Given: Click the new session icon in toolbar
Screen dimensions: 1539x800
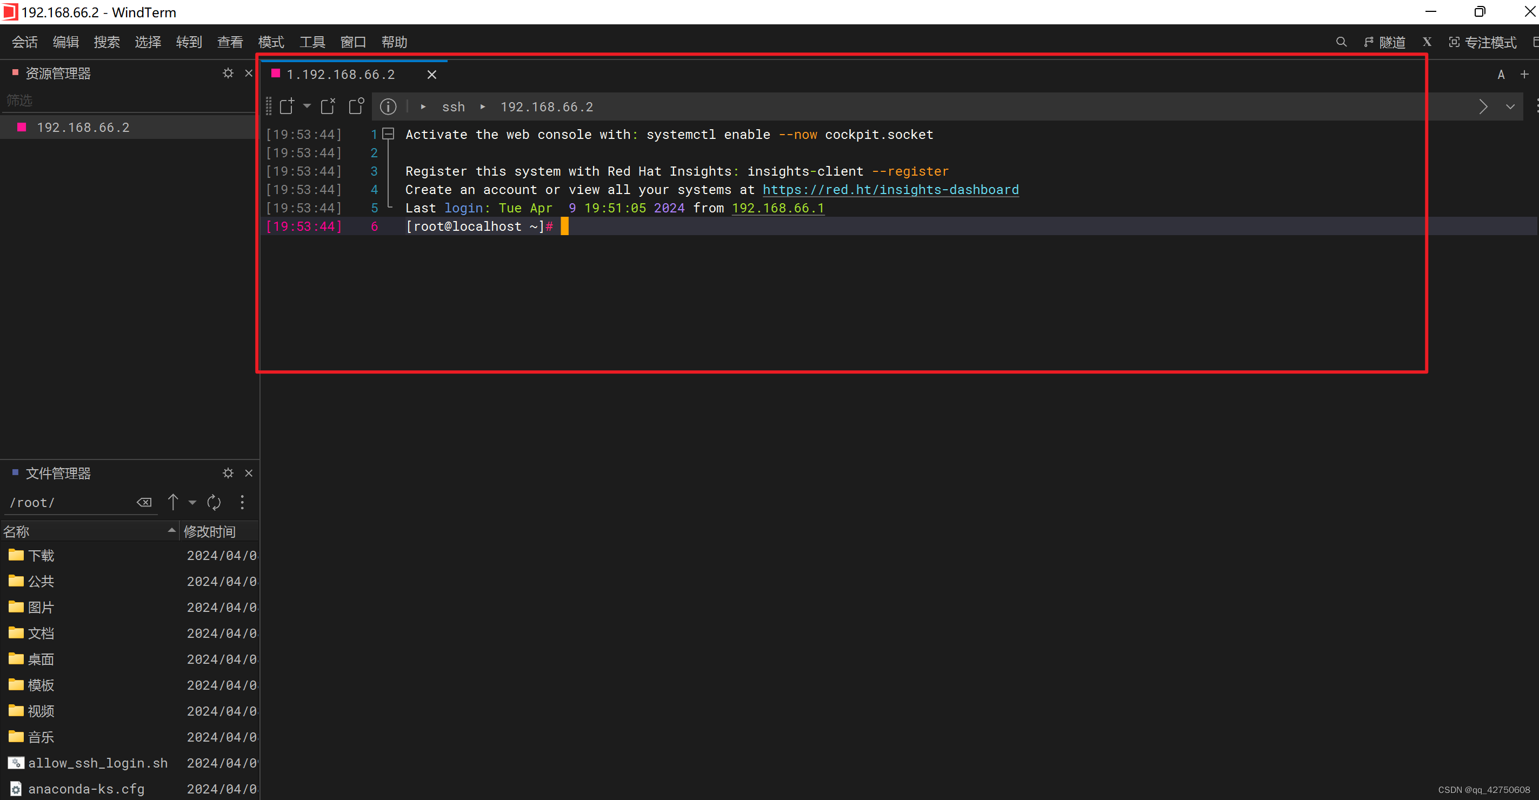Looking at the screenshot, I should tap(288, 106).
